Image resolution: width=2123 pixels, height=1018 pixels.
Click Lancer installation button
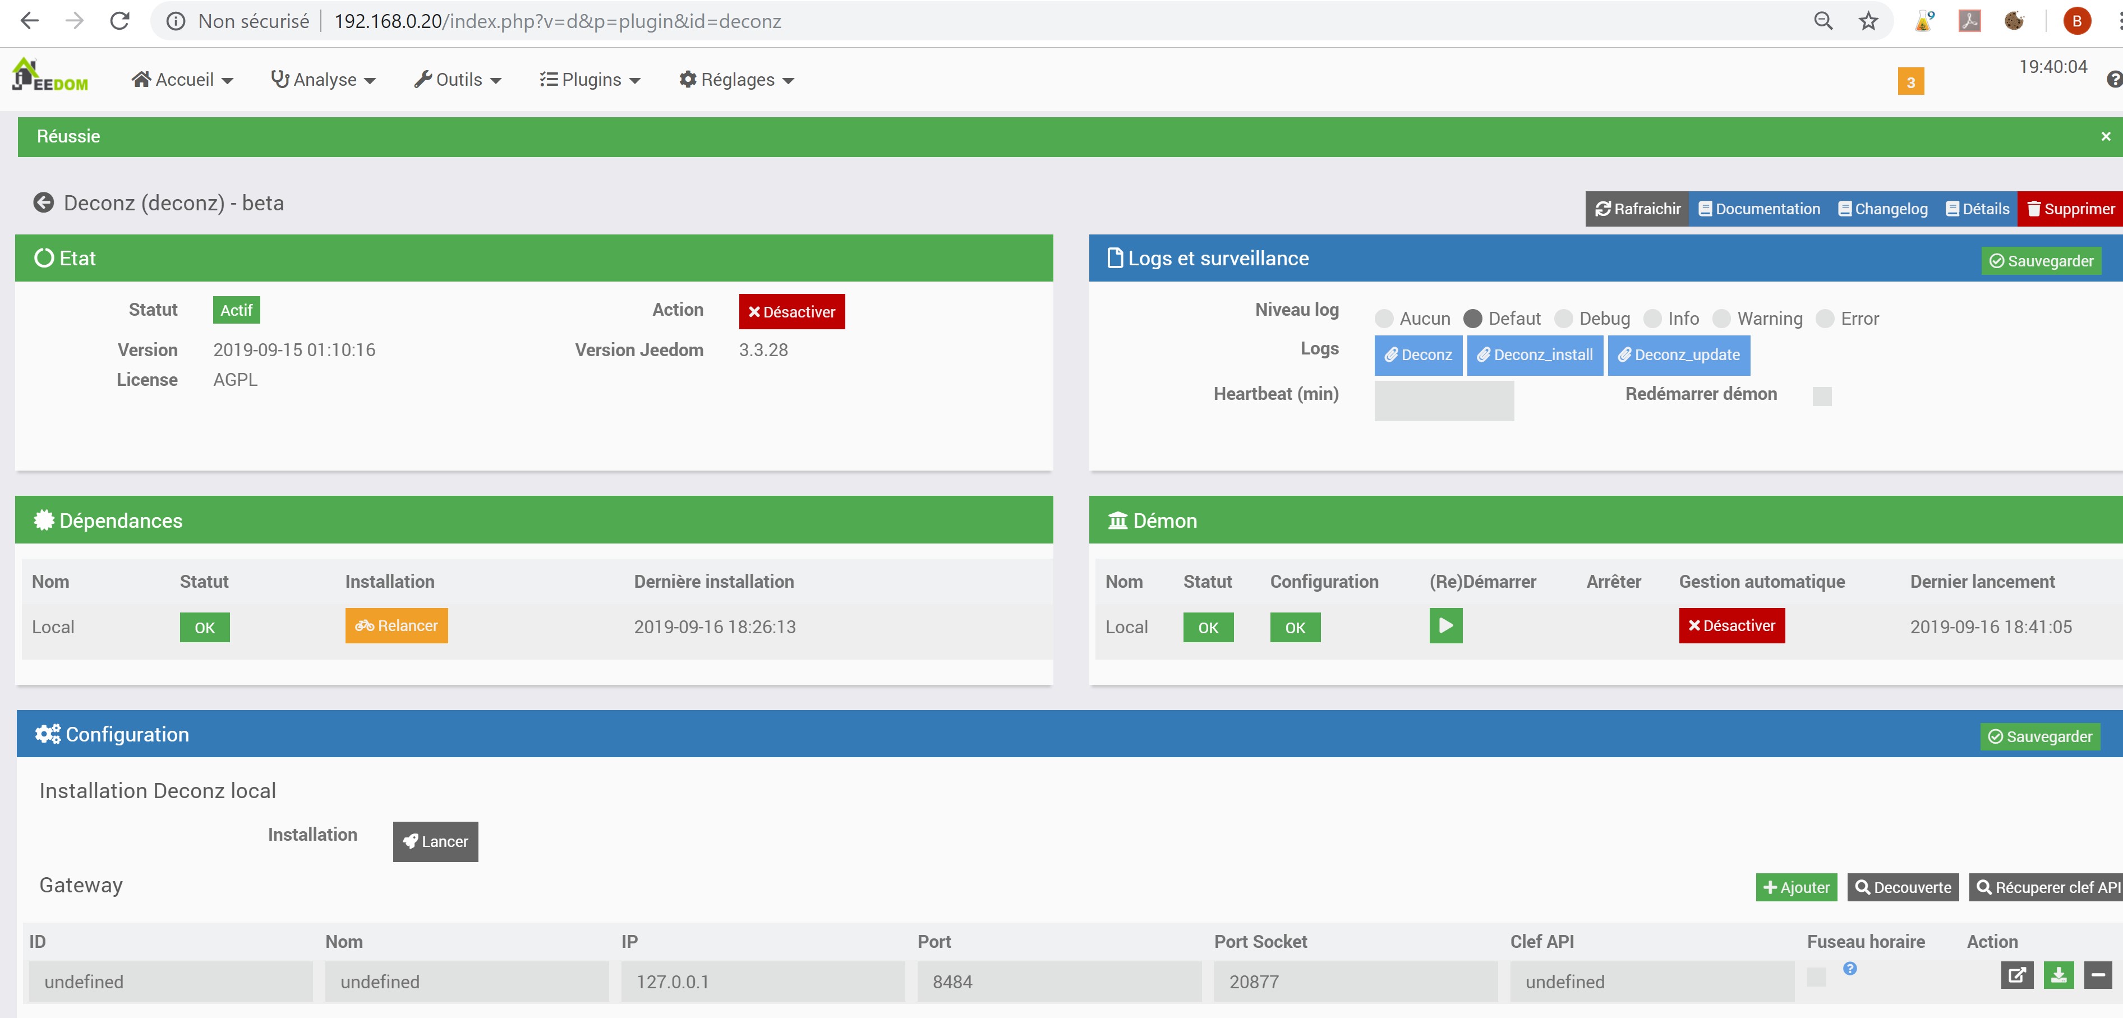(435, 841)
